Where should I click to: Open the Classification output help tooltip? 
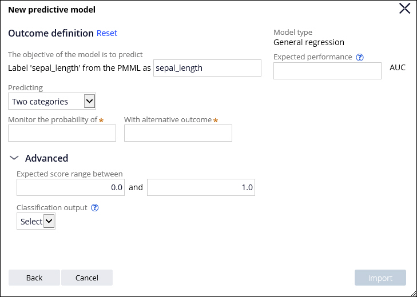coord(95,208)
